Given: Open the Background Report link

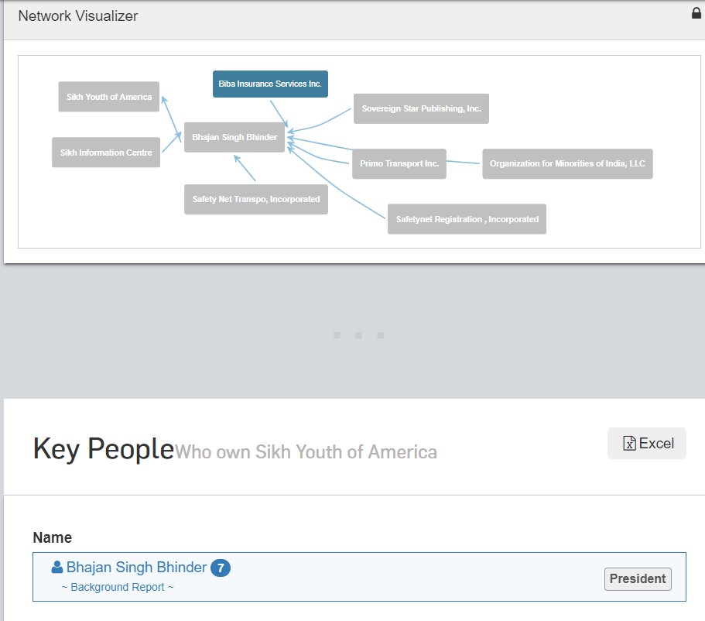Looking at the screenshot, I should pos(118,587).
